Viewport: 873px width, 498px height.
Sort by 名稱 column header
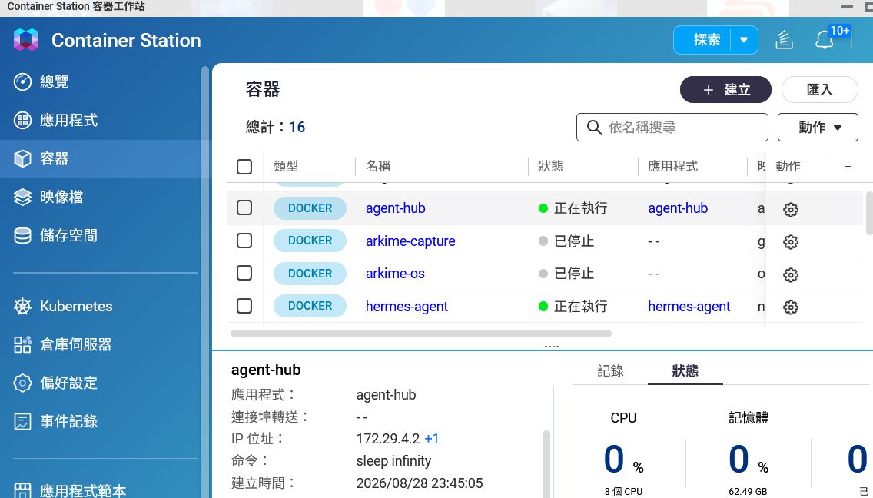pyautogui.click(x=378, y=166)
